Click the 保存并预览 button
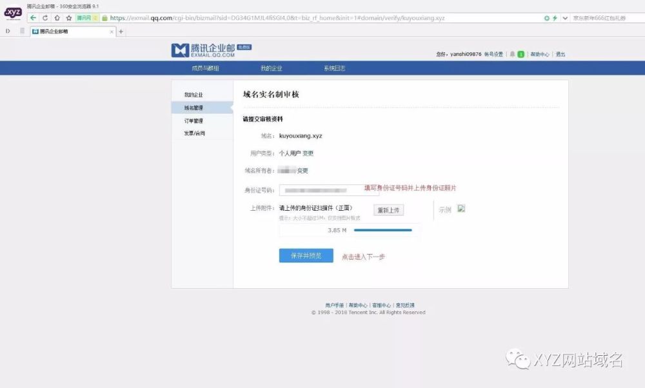 pyautogui.click(x=306, y=256)
